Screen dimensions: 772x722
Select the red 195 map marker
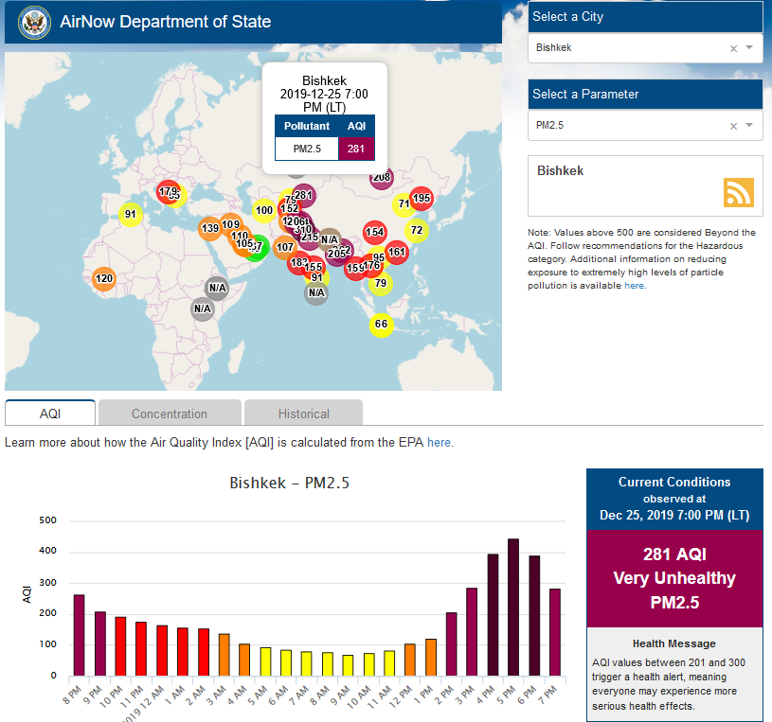pyautogui.click(x=422, y=199)
